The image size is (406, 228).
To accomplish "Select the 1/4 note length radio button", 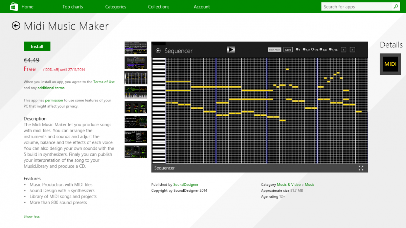I will click(x=313, y=49).
